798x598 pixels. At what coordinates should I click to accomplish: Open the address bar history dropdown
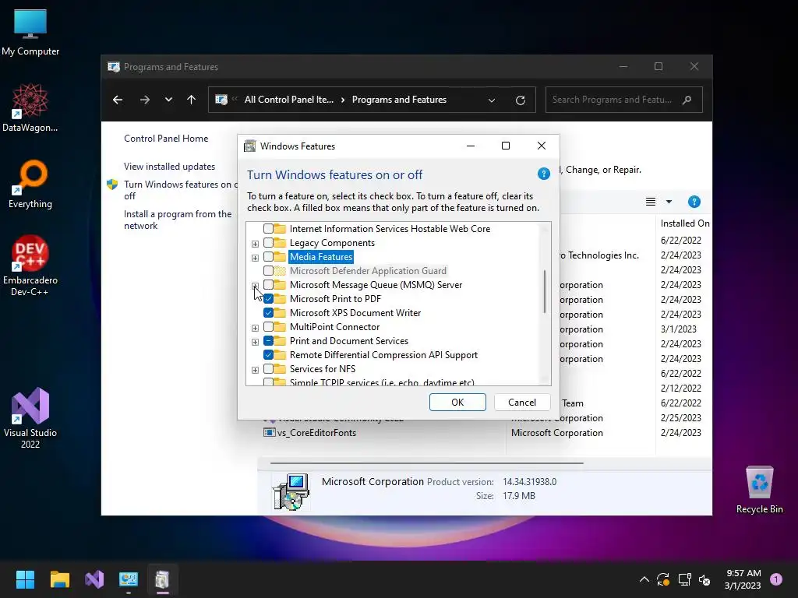tap(492, 100)
